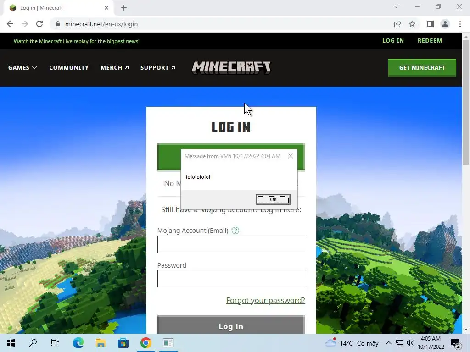Open the tab search chevron
This screenshot has height=352, width=470.
pyautogui.click(x=396, y=6)
